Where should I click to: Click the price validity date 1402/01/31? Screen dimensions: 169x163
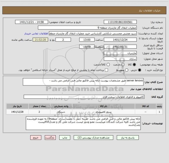tap(120, 47)
